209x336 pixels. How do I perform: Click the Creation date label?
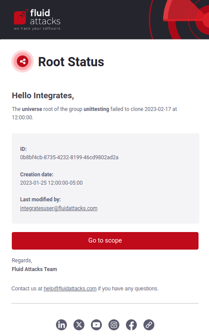[37, 175]
